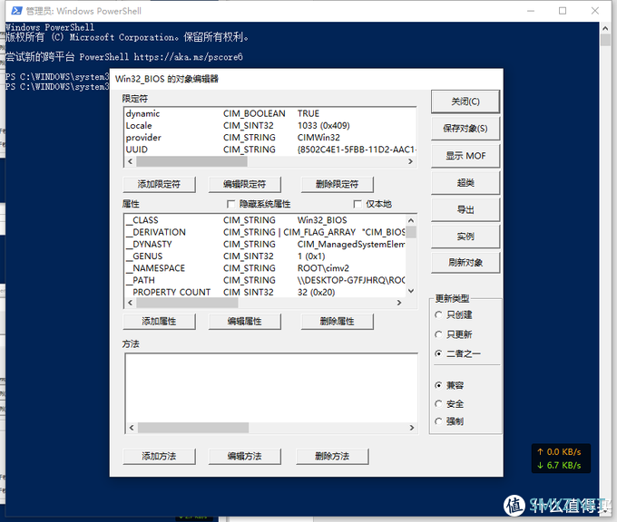Click property list up scroll arrow

[x=411, y=220]
